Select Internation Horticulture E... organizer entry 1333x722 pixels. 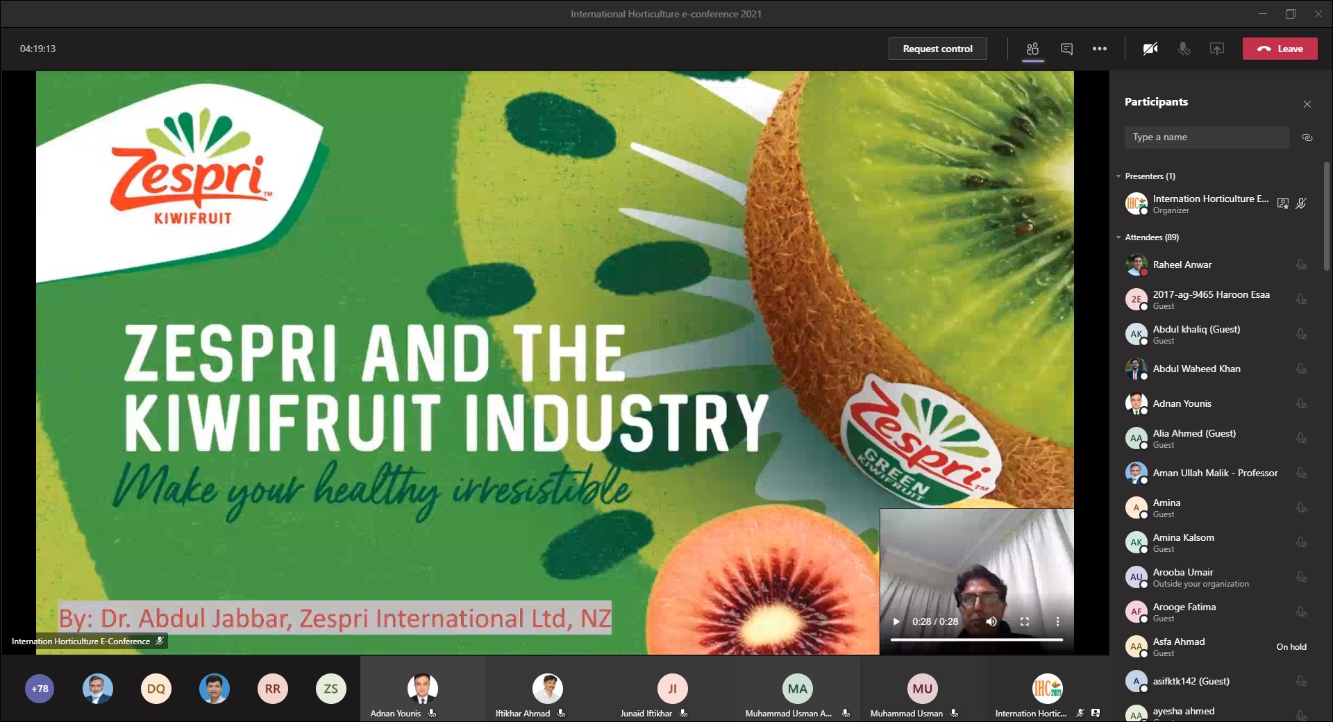1216,203
